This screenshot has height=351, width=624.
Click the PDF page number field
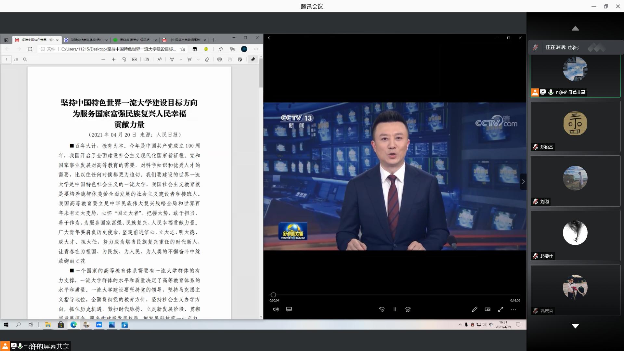click(6, 59)
